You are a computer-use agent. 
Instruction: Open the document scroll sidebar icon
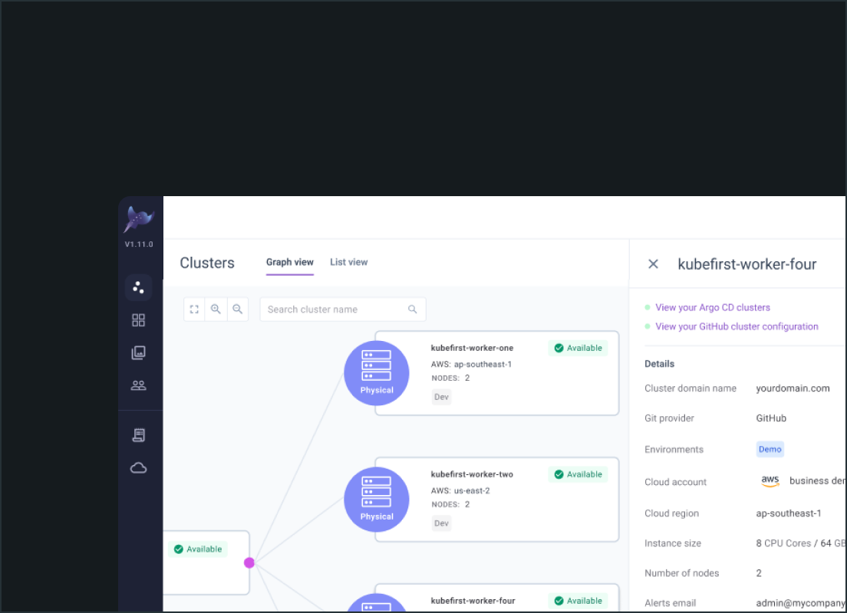tap(138, 435)
